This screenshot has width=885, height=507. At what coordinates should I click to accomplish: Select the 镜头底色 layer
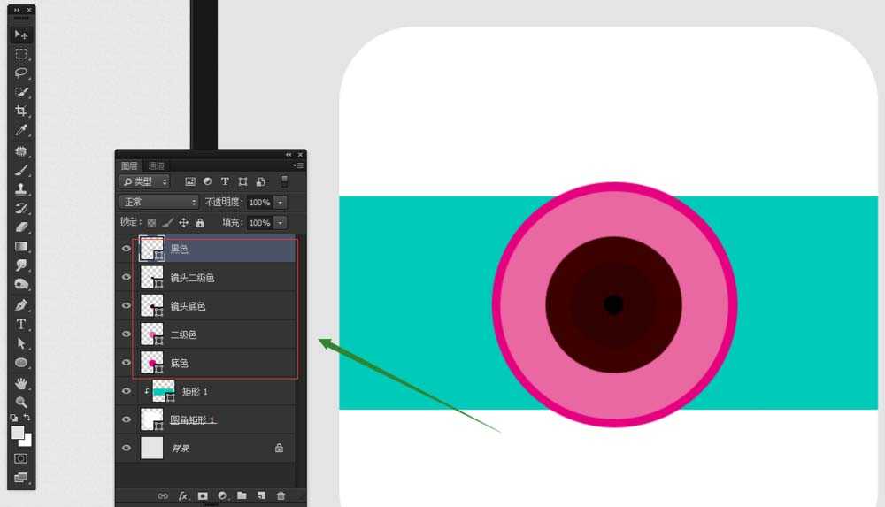pyautogui.click(x=212, y=306)
